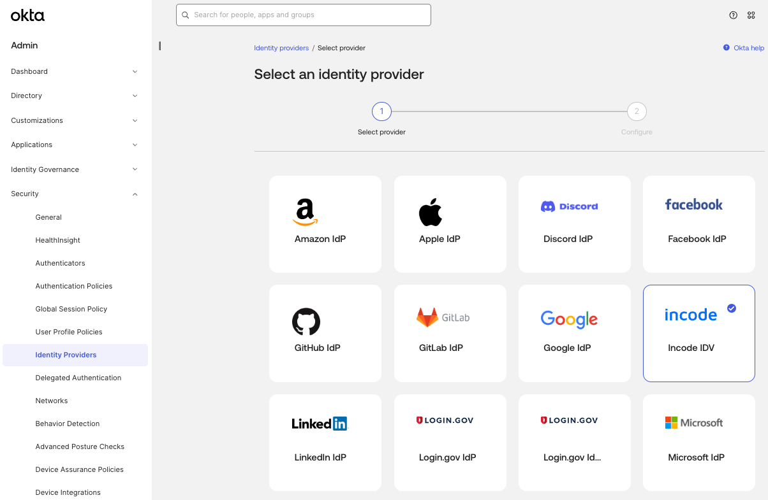
Task: Open Device Integrations
Action: pyautogui.click(x=68, y=492)
